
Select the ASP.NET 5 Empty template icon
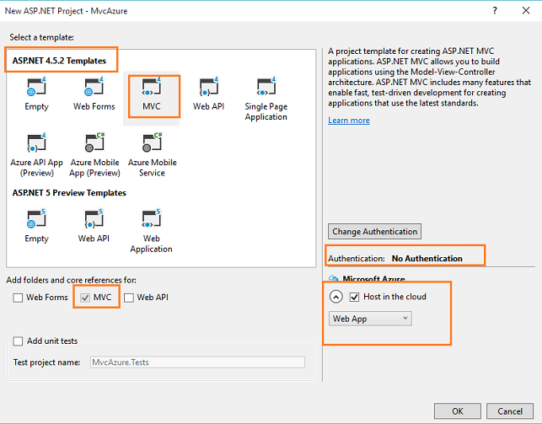36,218
